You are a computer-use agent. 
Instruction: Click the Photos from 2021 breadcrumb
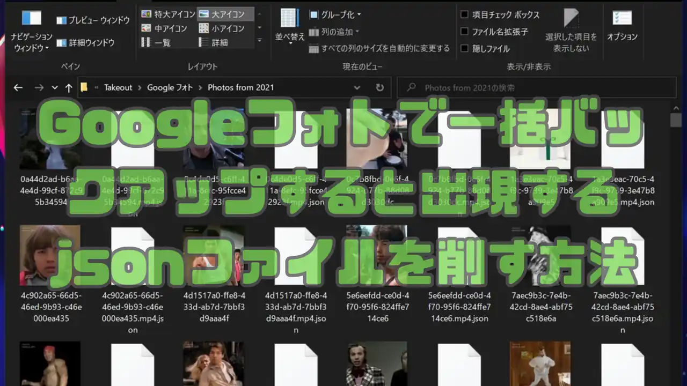[x=241, y=87]
